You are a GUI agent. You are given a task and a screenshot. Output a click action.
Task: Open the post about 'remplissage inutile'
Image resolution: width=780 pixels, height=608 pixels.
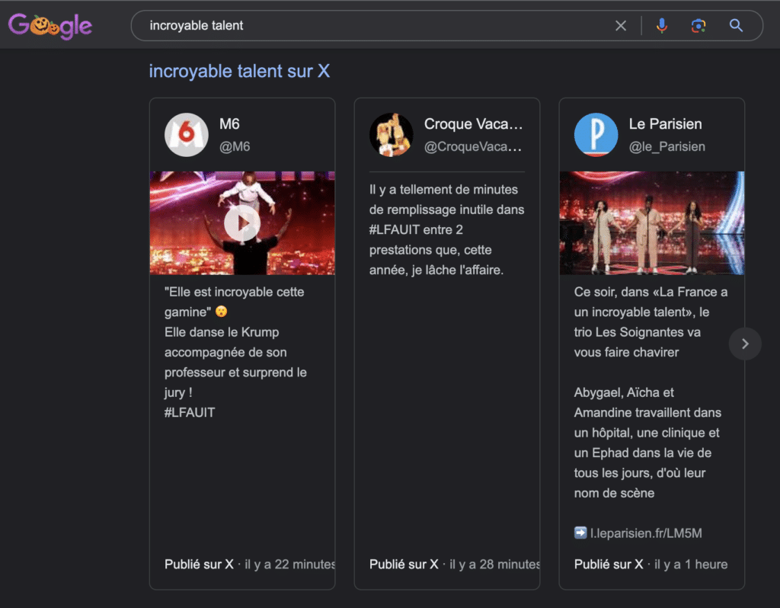[446, 230]
